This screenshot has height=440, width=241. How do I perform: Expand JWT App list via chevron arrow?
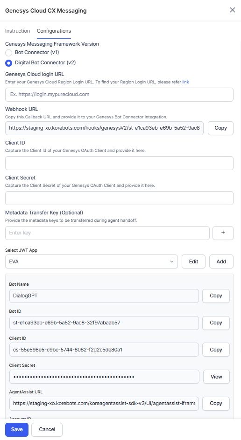[x=171, y=261]
